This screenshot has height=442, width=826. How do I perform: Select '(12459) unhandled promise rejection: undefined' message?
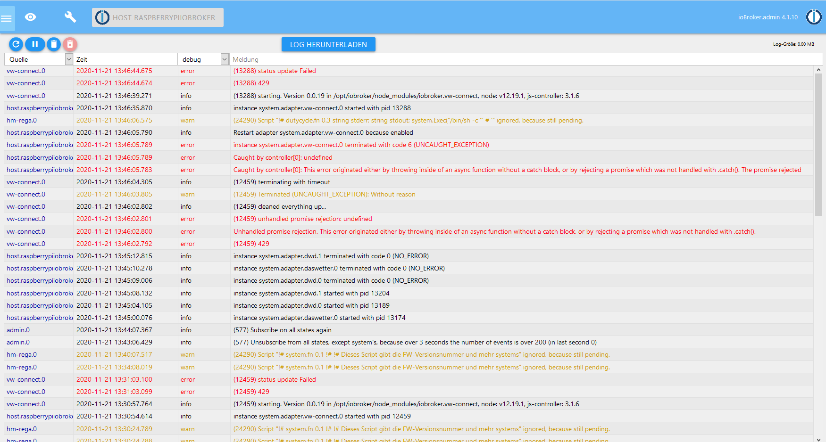302,219
